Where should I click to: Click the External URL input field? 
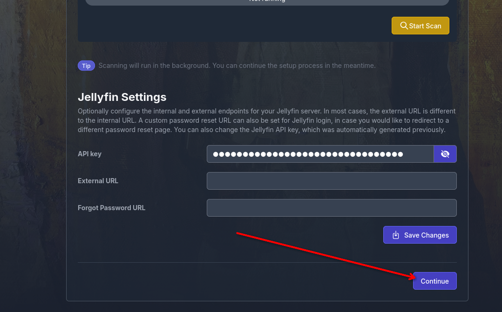coord(332,181)
